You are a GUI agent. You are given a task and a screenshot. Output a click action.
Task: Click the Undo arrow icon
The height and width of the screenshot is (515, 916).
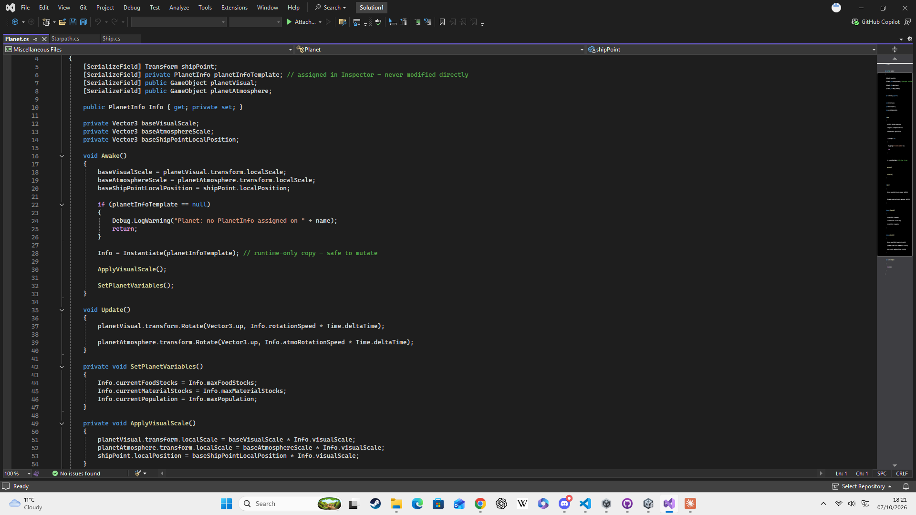coord(97,22)
